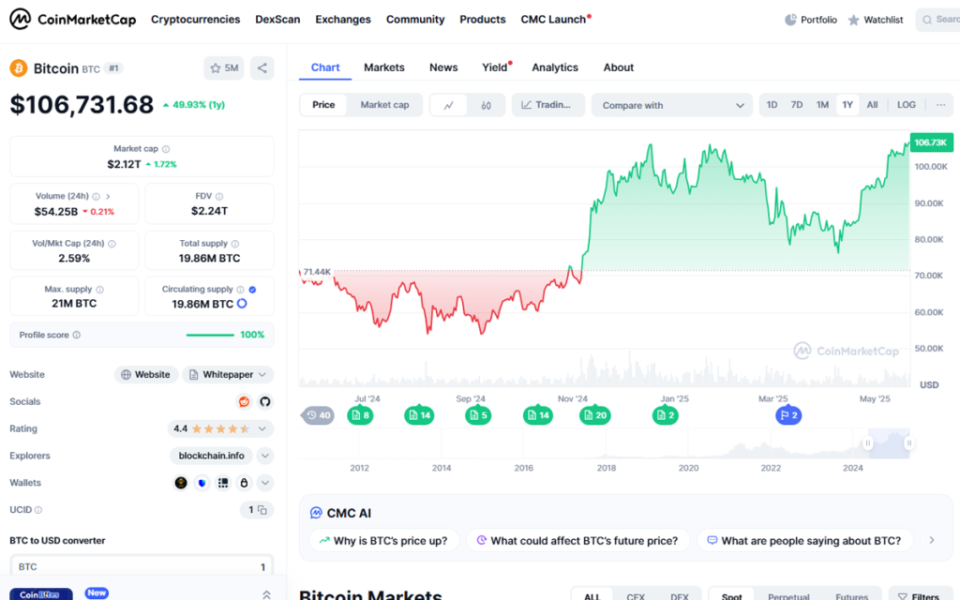Share Bitcoin page icon
This screenshot has width=960, height=600.
click(262, 67)
